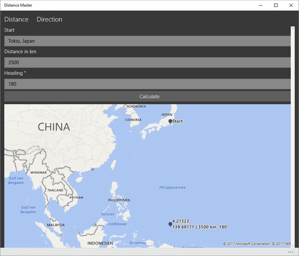Focus the Start field containing Tokio, Japan
This screenshot has height=256, width=299.
147,41
